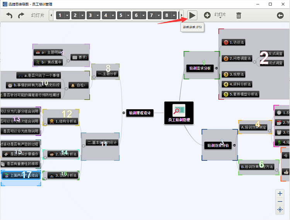
Task: Select the 4.资料分析法 node
Action: (x=237, y=85)
